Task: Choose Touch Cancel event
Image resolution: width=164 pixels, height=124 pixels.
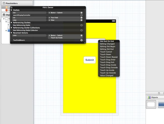Action: [x=109, y=52]
